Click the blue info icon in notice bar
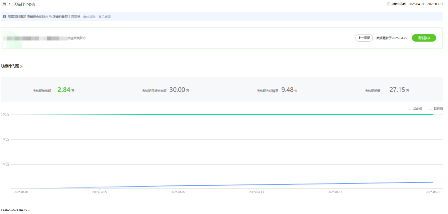This screenshot has height=214, width=448. (x=4, y=17)
